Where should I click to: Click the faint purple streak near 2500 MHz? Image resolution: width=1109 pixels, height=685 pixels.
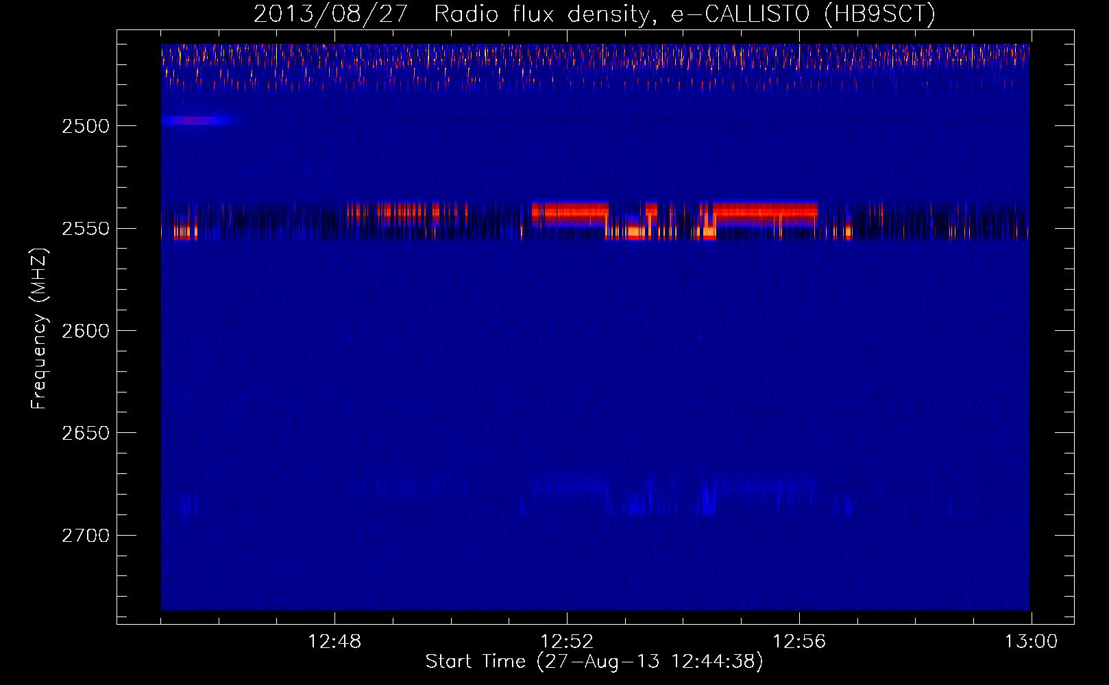click(x=200, y=121)
